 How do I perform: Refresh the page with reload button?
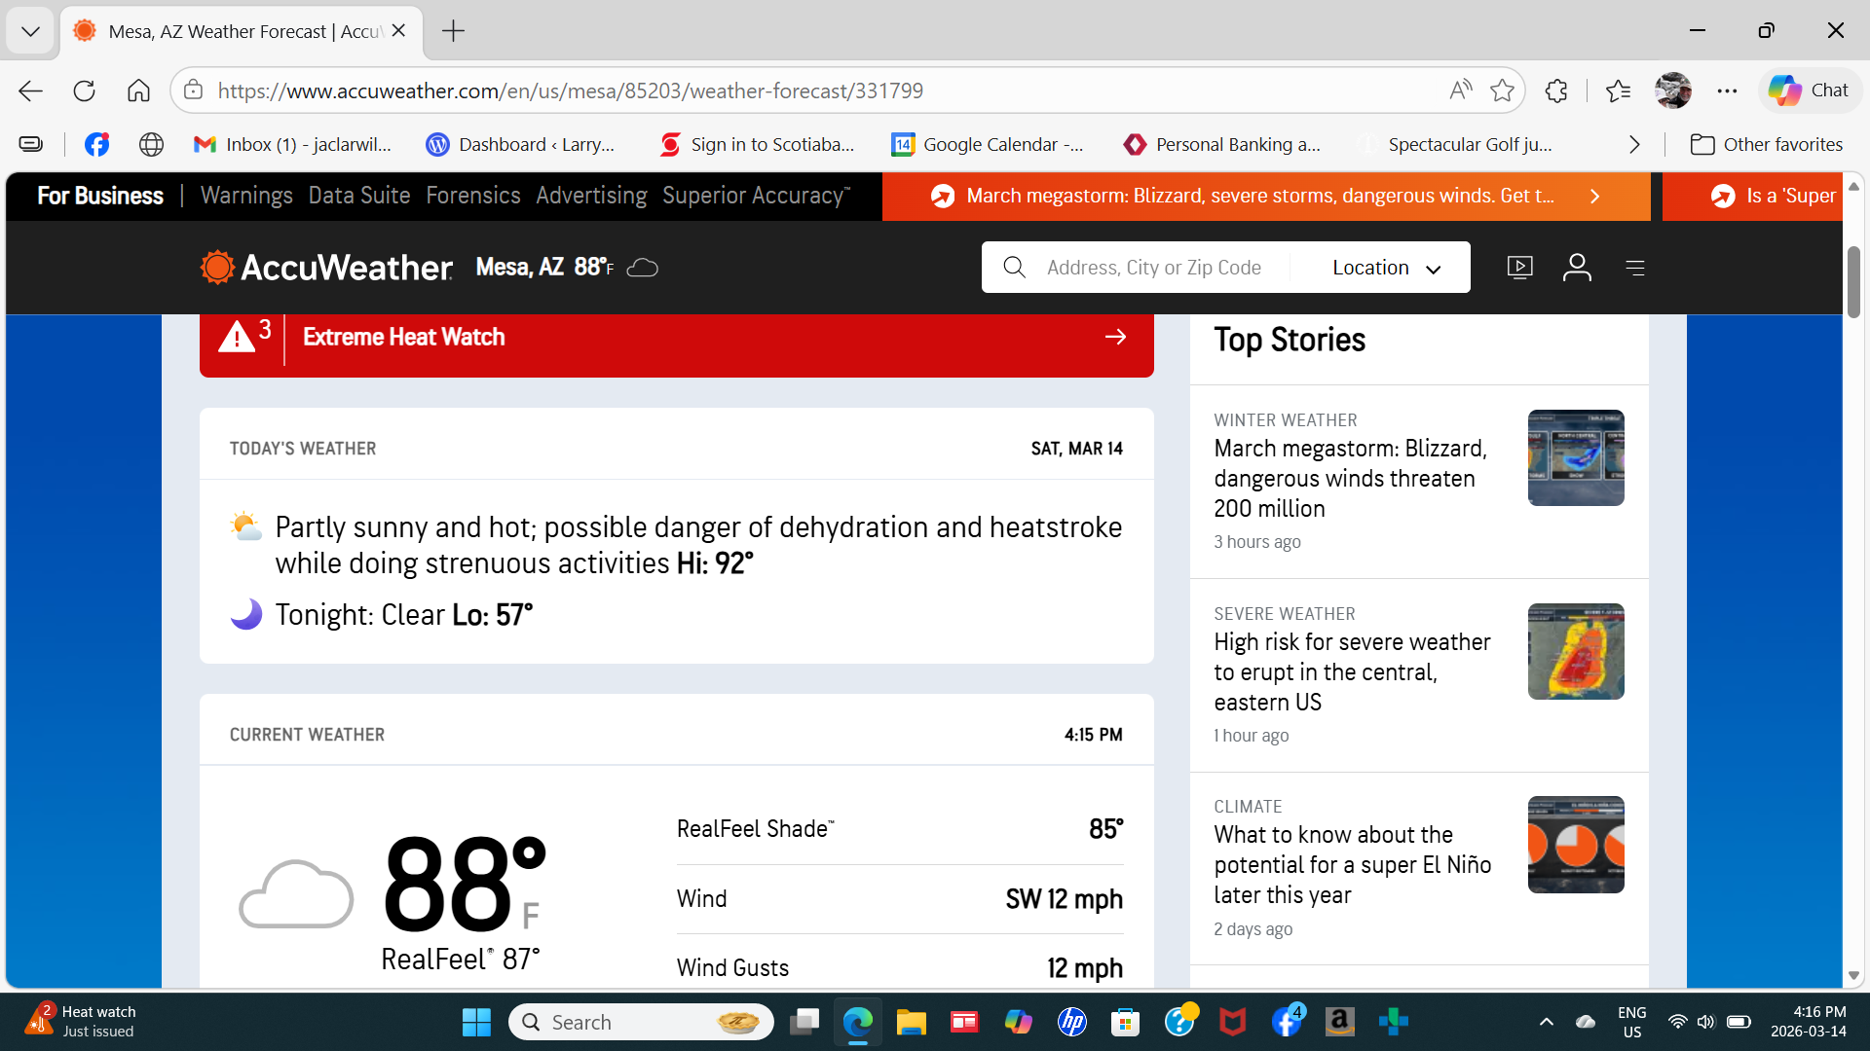pos(85,91)
